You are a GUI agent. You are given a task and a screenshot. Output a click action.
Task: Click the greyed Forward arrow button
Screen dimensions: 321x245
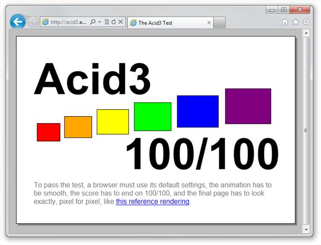pyautogui.click(x=33, y=22)
